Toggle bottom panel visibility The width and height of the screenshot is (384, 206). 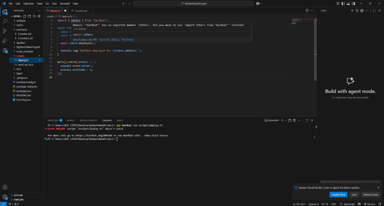click(x=348, y=4)
